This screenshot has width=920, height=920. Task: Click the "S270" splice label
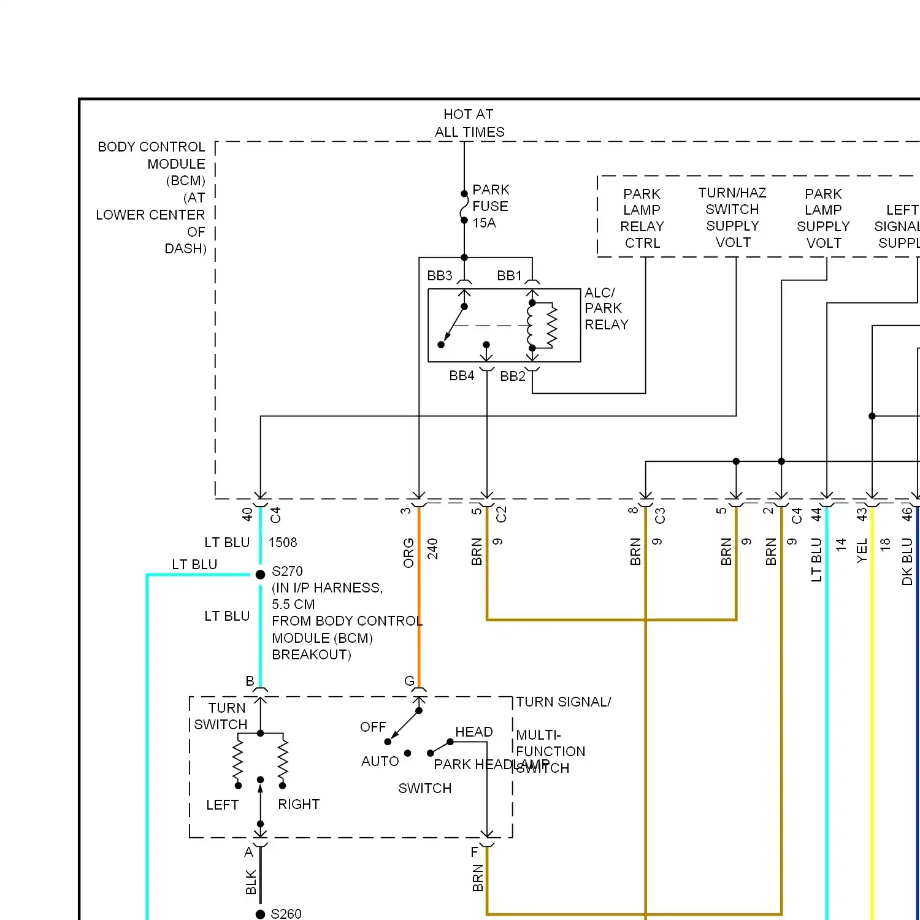[287, 571]
